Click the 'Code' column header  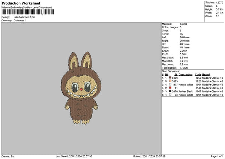click(198, 75)
